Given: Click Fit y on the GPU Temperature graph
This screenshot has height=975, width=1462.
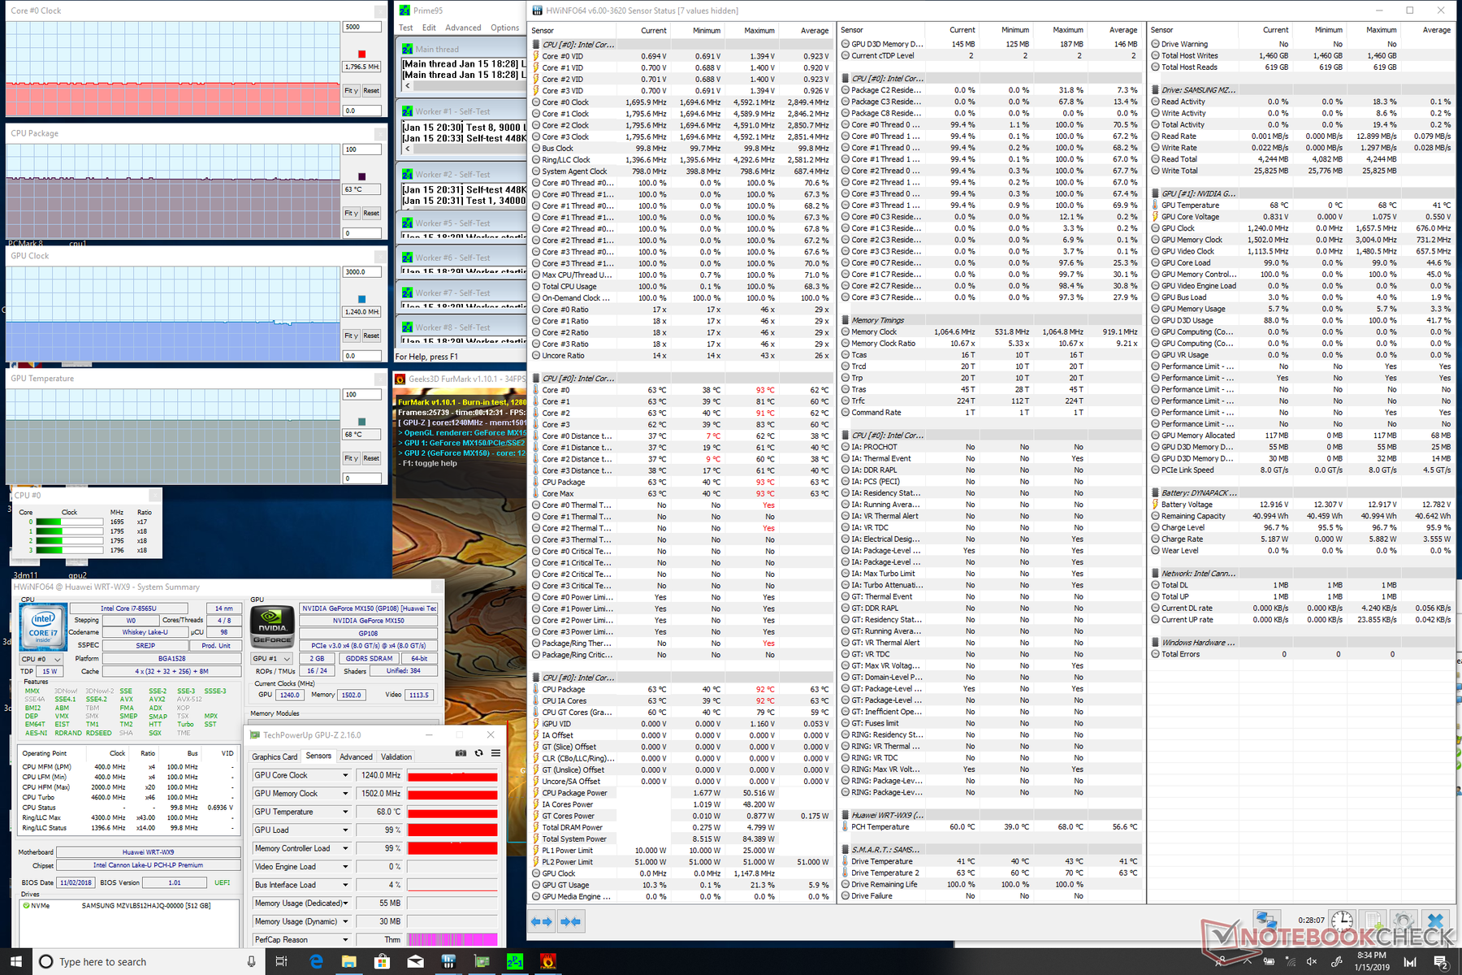Looking at the screenshot, I should (x=351, y=458).
